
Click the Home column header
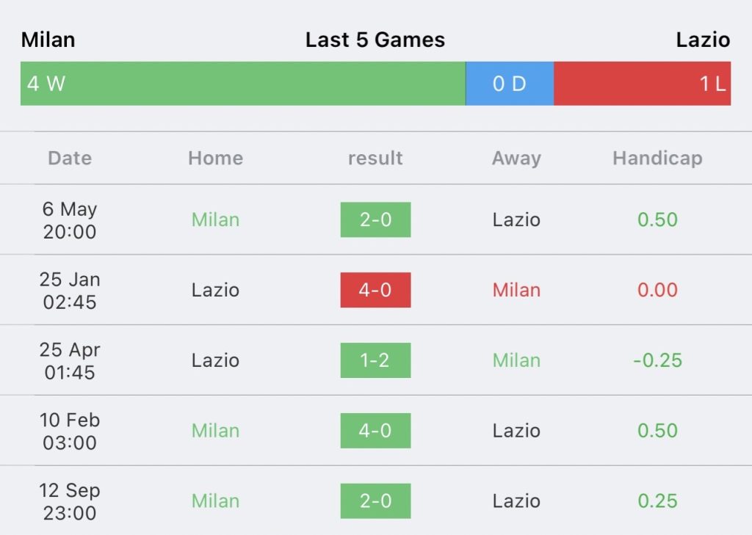click(215, 158)
